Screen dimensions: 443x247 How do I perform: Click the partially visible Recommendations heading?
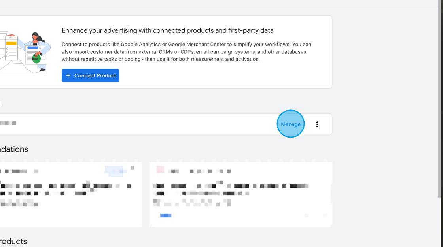pos(14,149)
